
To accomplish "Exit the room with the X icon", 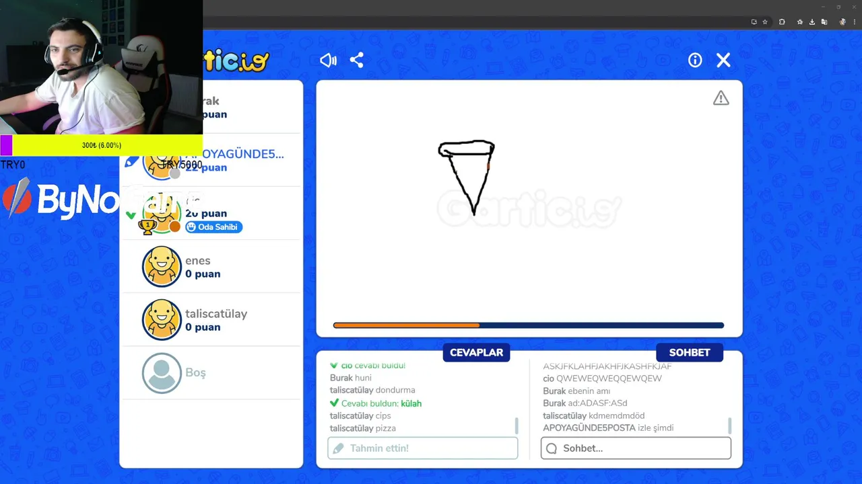I will point(723,61).
